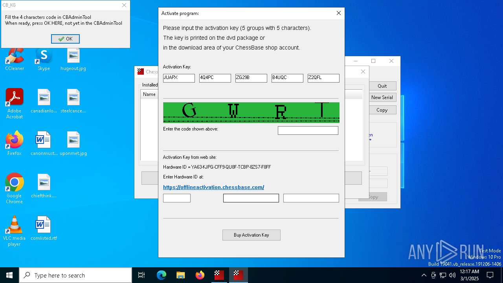Open File Explorer from taskbar

tap(181, 275)
